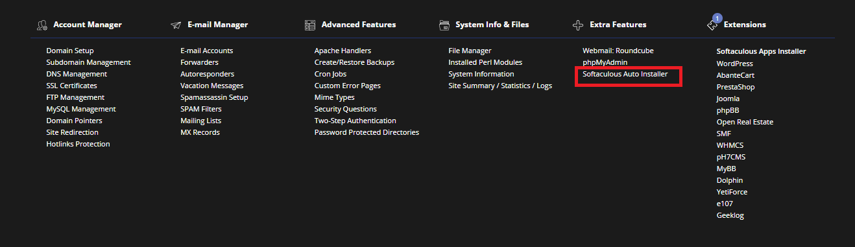Open the E-mail Manager section heading

(218, 25)
